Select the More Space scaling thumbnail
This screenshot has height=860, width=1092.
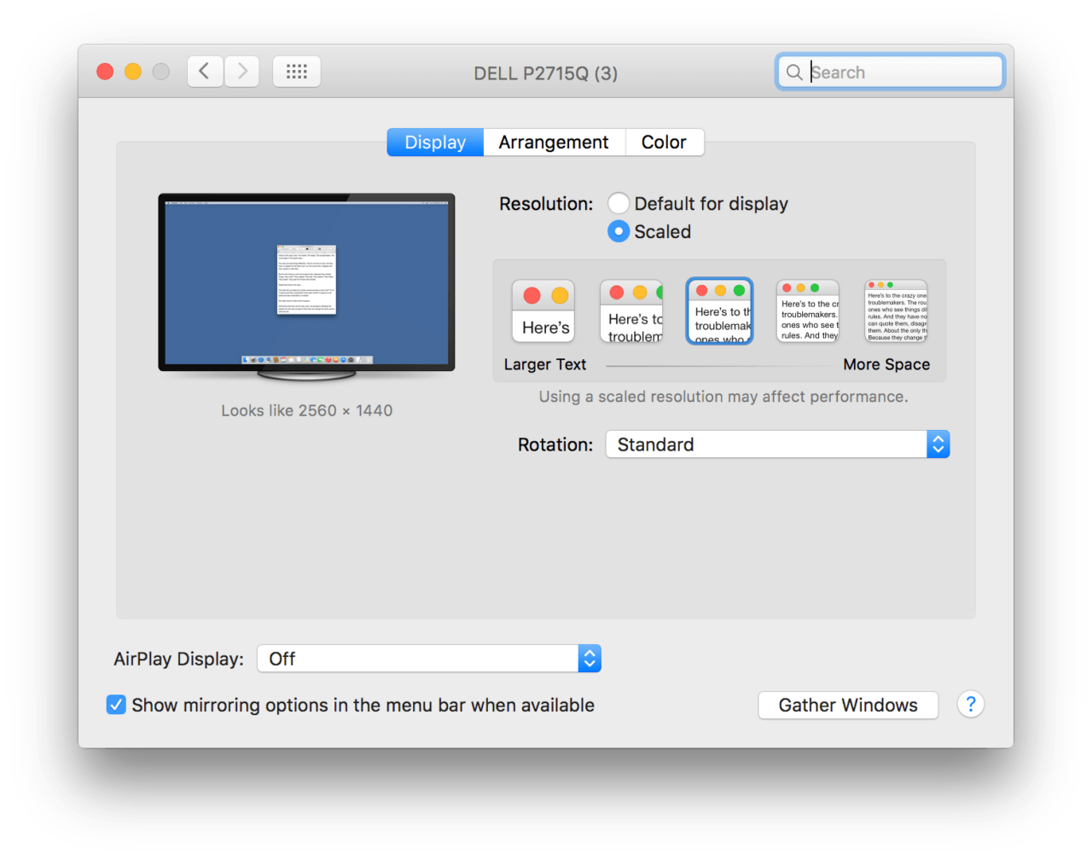895,311
